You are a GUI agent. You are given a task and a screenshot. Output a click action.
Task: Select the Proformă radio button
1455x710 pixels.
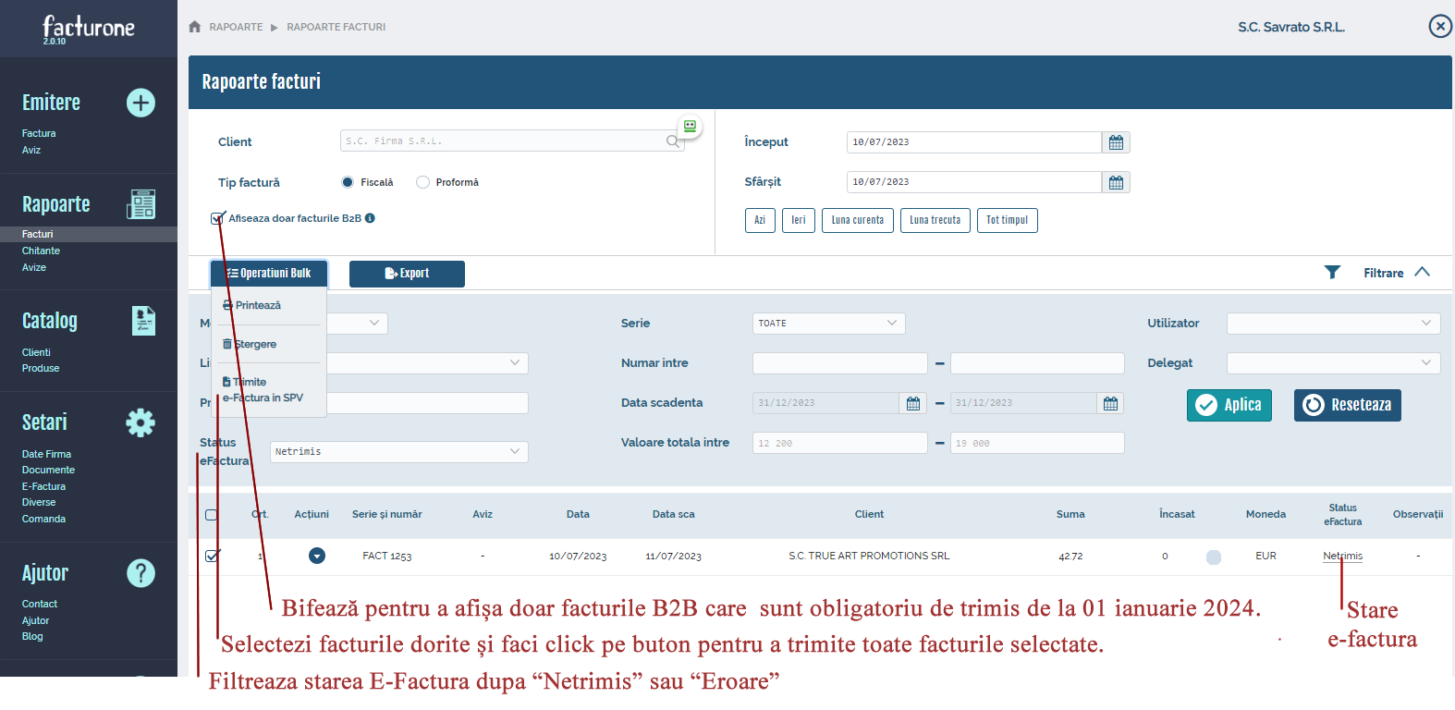tap(422, 182)
